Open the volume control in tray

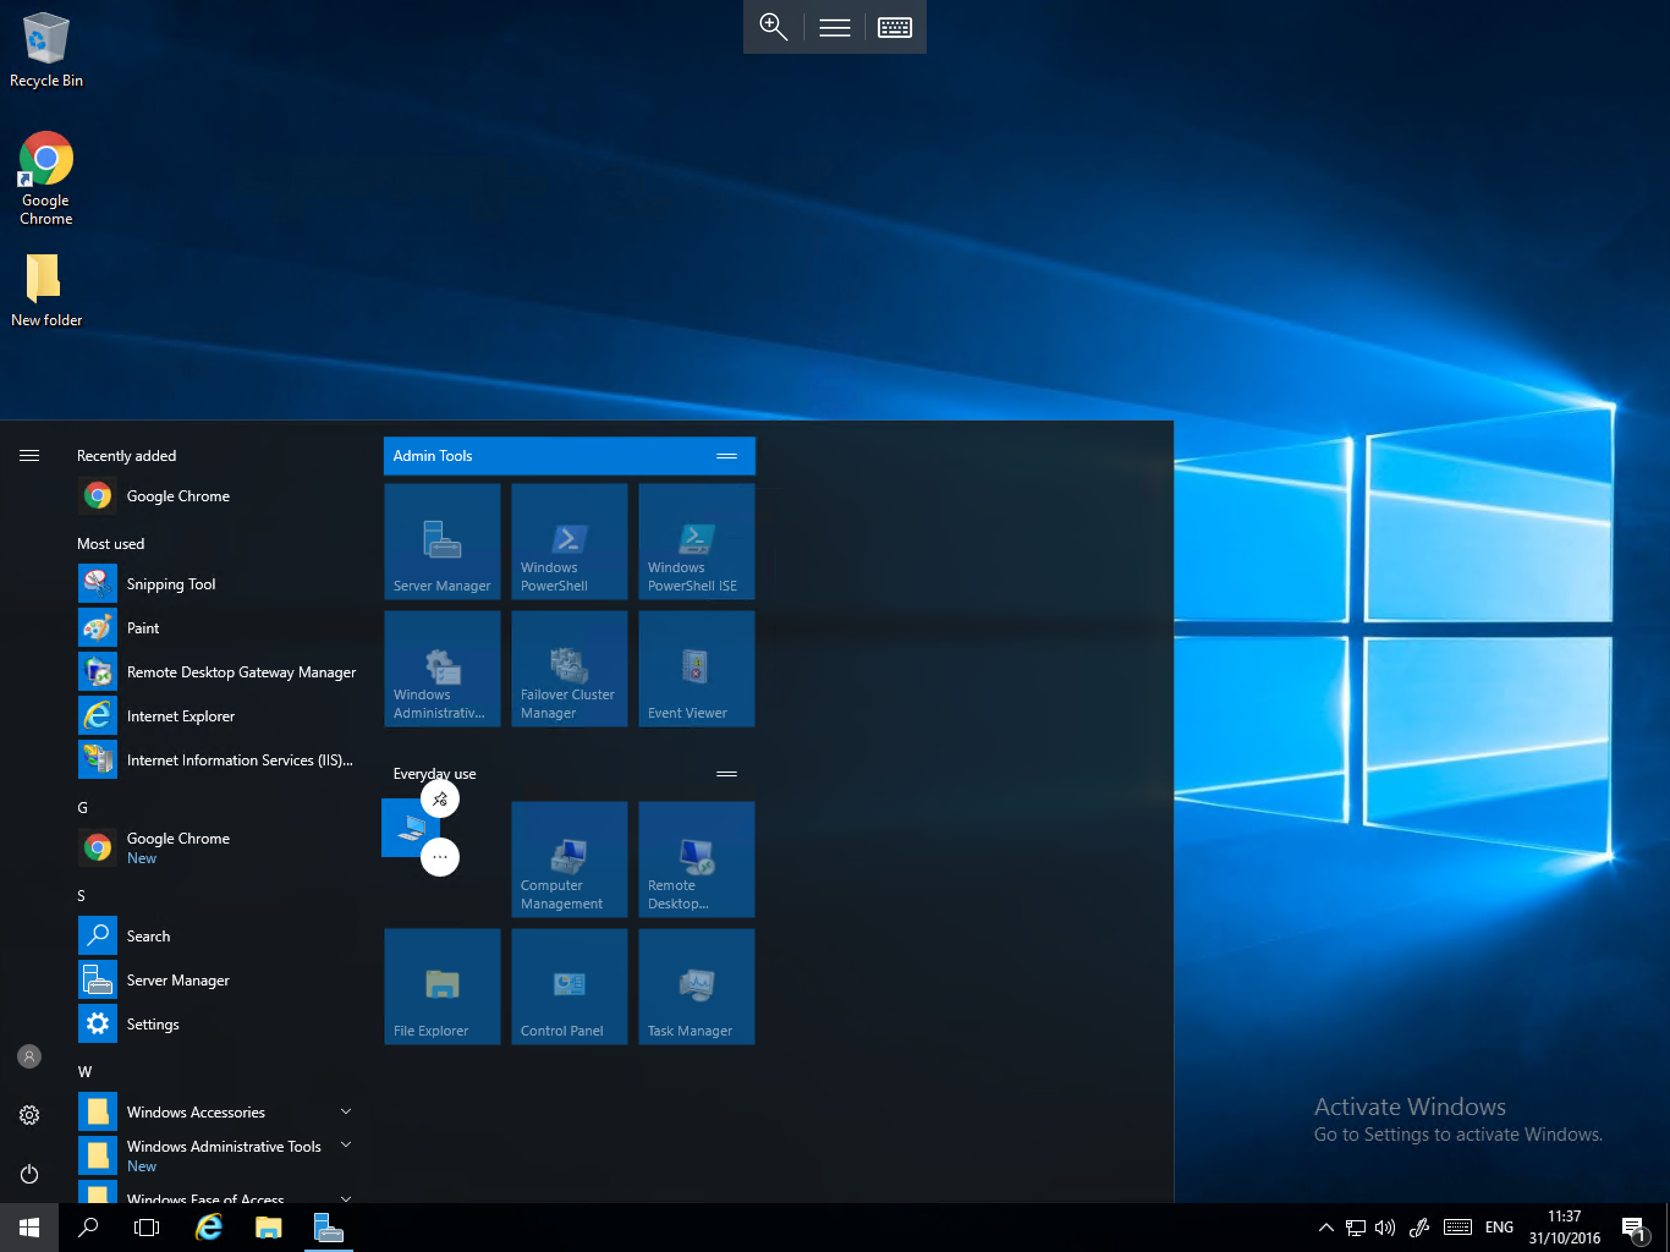pos(1385,1228)
